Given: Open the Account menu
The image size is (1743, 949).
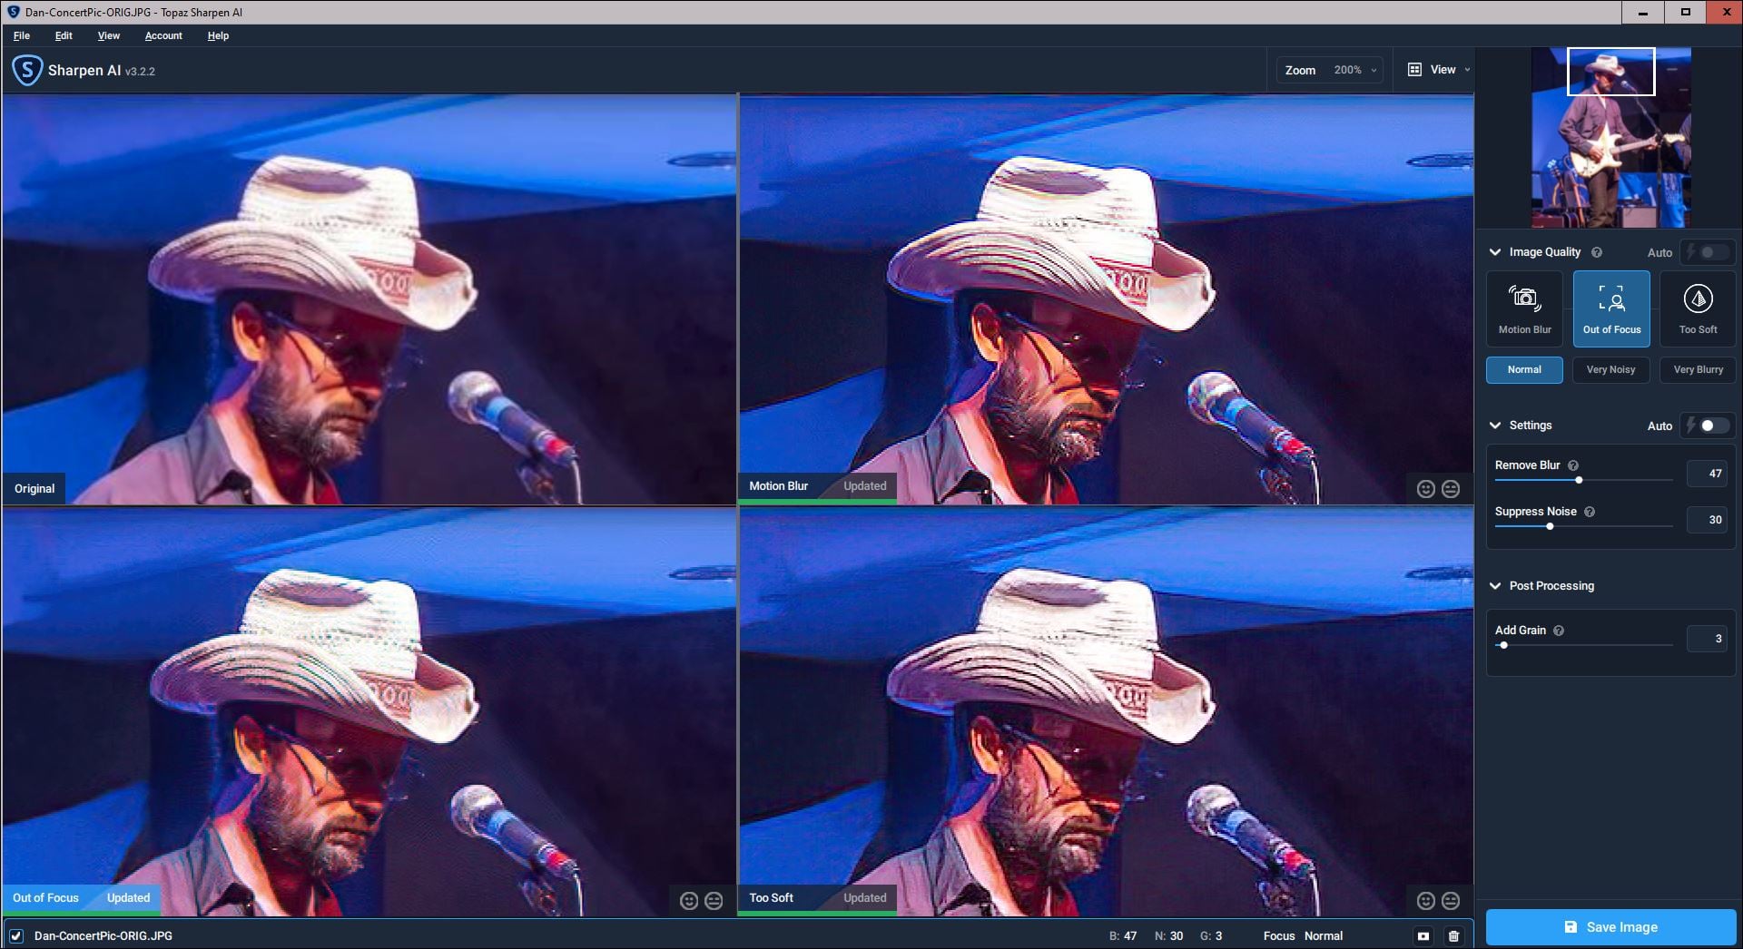Looking at the screenshot, I should [163, 35].
